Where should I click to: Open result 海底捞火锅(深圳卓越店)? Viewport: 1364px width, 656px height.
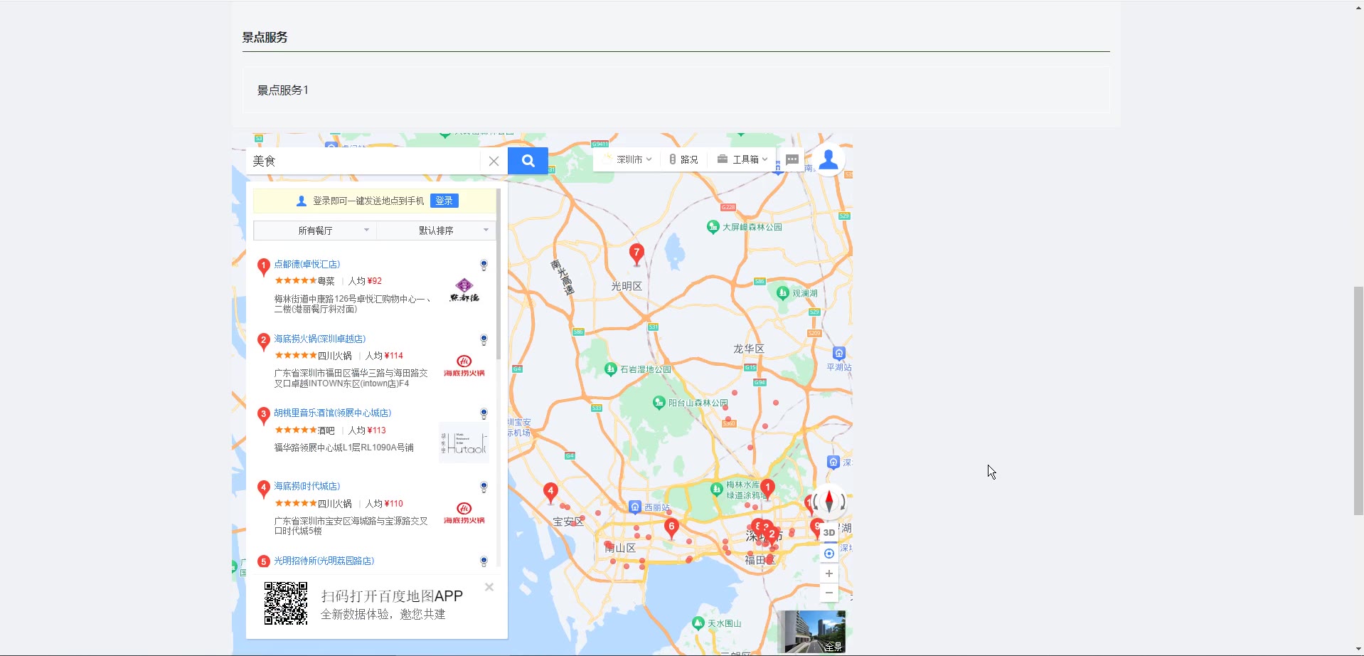[320, 339]
